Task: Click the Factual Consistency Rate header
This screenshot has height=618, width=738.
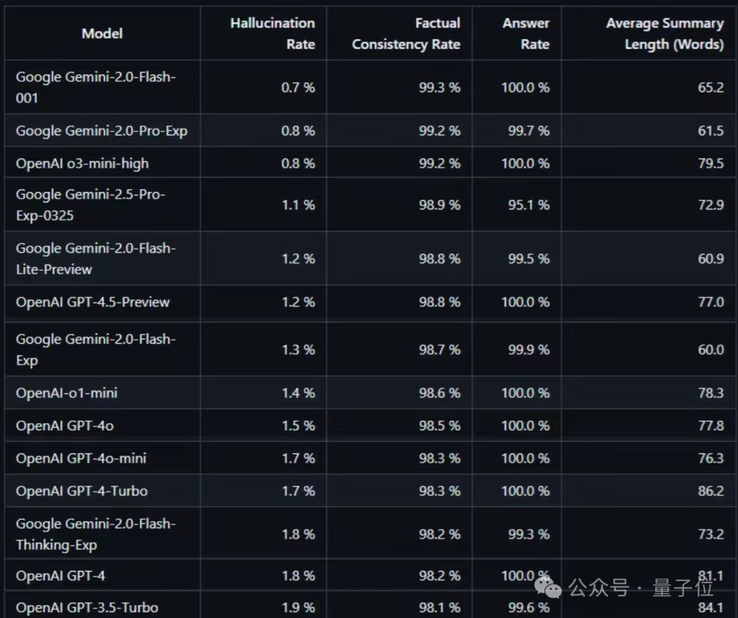Action: (x=406, y=33)
